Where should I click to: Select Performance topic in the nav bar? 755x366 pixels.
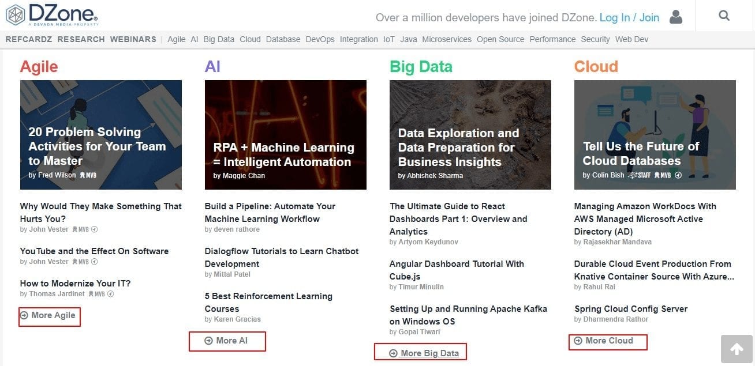pos(552,39)
